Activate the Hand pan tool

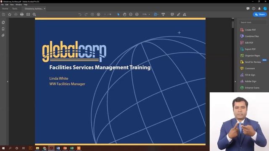pyautogui.click(x=124, y=15)
